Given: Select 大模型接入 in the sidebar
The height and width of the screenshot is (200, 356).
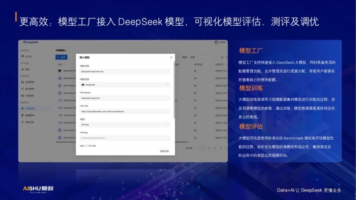Looking at the screenshot, I should pyautogui.click(x=31, y=108).
